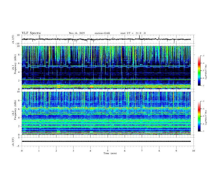Click the "-5" label on ch.2 color bar

[x=203, y=116]
